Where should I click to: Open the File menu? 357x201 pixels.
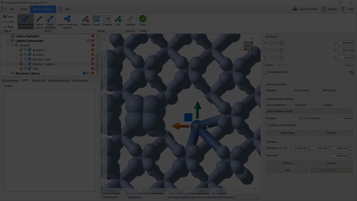(x=12, y=9)
